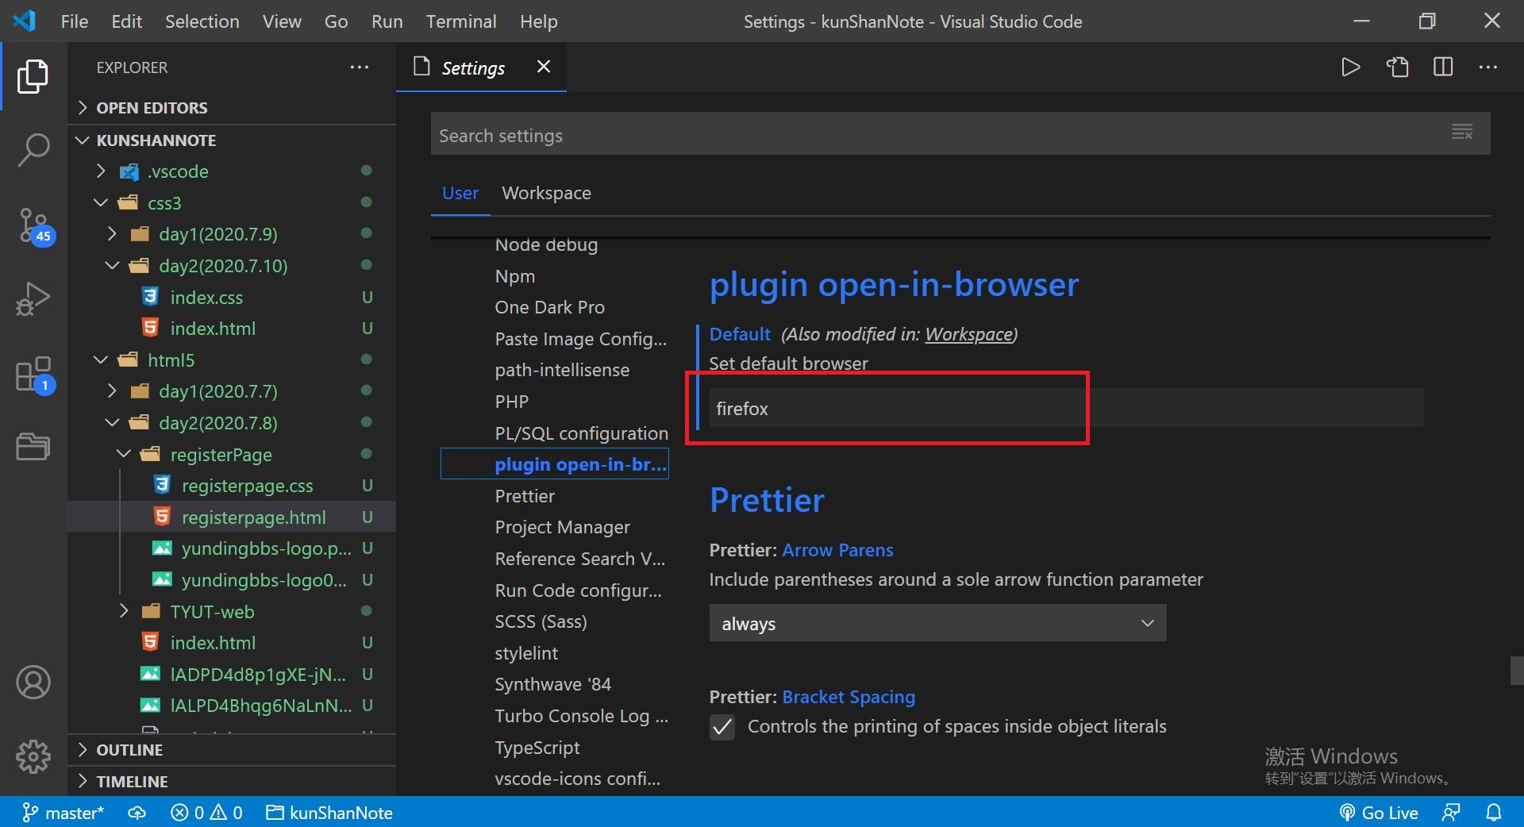Open the Arrow Parens dropdown set to always
The width and height of the screenshot is (1524, 827).
point(937,624)
